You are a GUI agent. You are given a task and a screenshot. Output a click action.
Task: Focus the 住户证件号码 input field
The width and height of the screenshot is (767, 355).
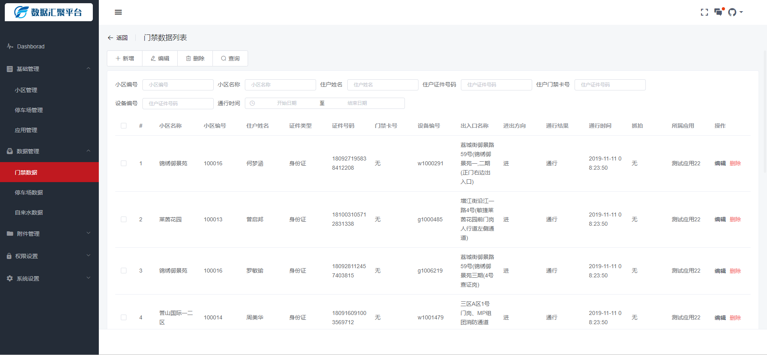pos(497,85)
